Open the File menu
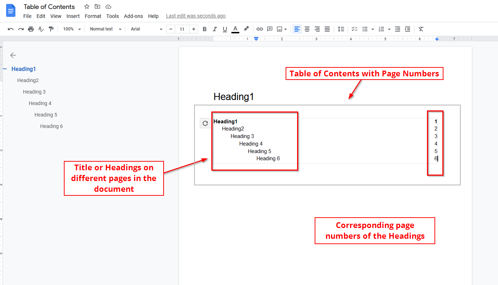Image resolution: width=498 pixels, height=285 pixels. pyautogui.click(x=27, y=16)
